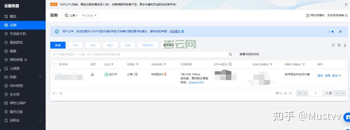Open the 更多 row actions dropdown
350x130 pixels.
pyautogui.click(x=336, y=76)
